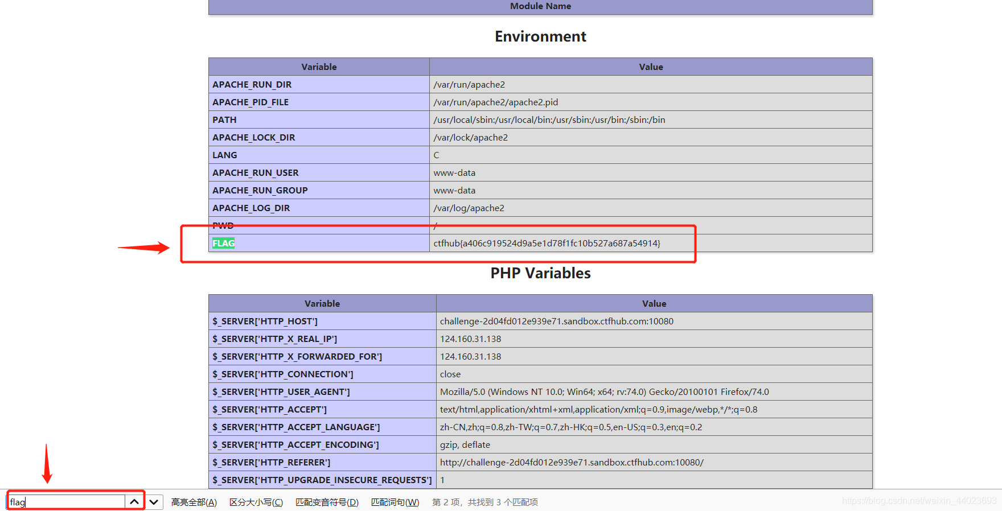The height and width of the screenshot is (511, 1002).
Task: Click the /var/lock/apache2 value
Action: pos(470,137)
